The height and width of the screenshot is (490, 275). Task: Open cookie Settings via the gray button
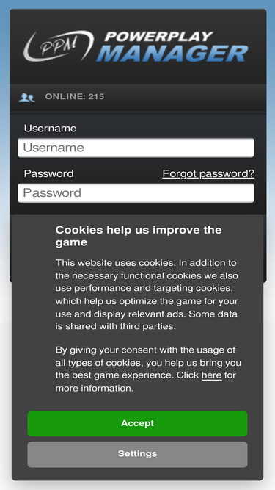138,454
